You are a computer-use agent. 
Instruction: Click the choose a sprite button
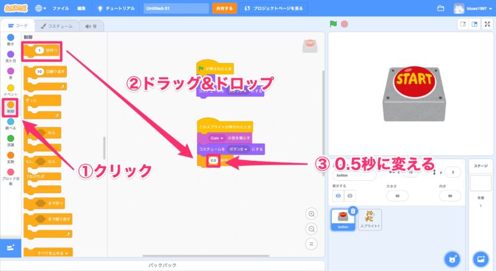click(x=452, y=257)
